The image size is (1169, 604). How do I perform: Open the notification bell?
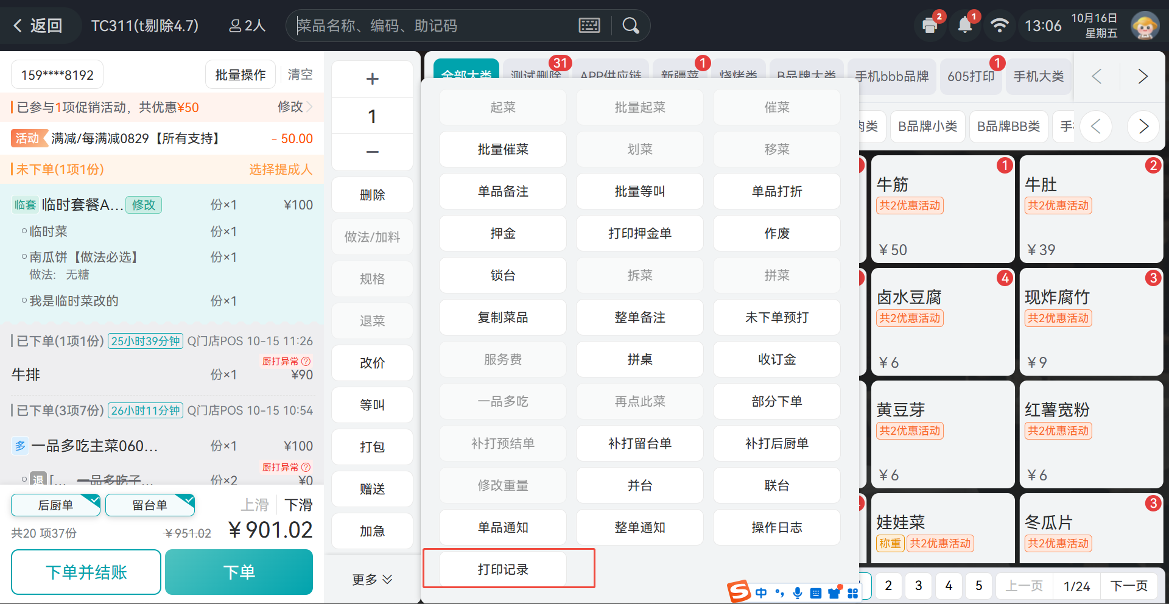tap(965, 26)
